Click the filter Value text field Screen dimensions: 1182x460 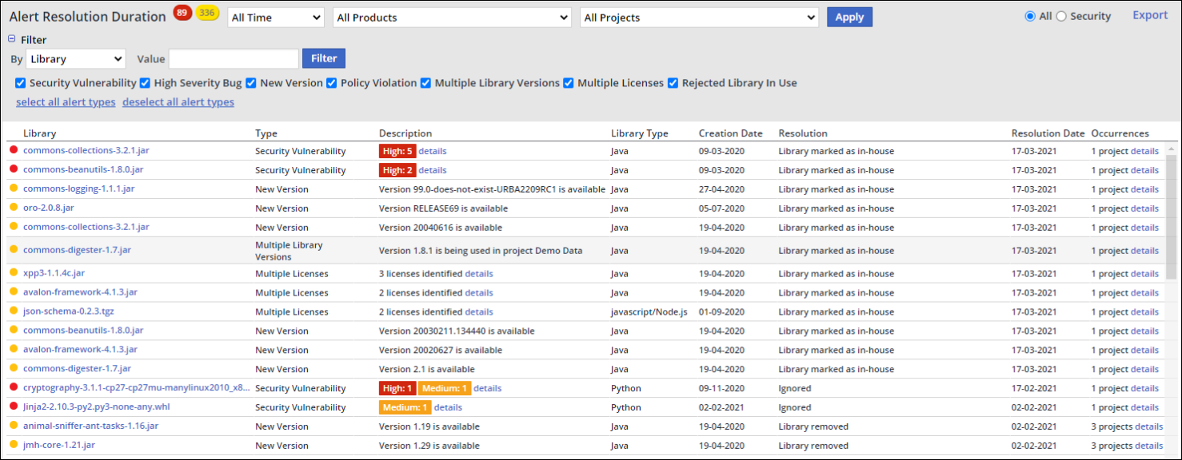[234, 59]
